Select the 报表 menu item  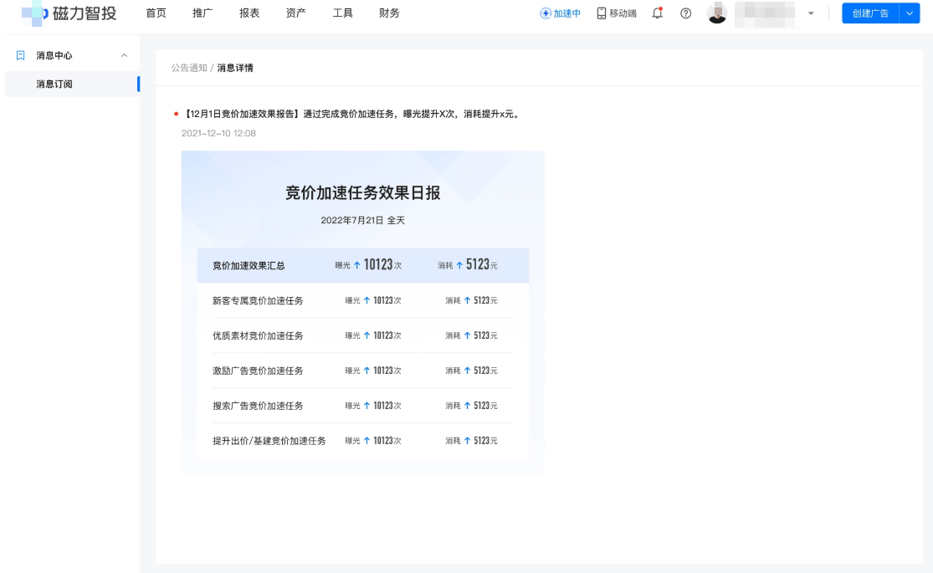click(249, 13)
